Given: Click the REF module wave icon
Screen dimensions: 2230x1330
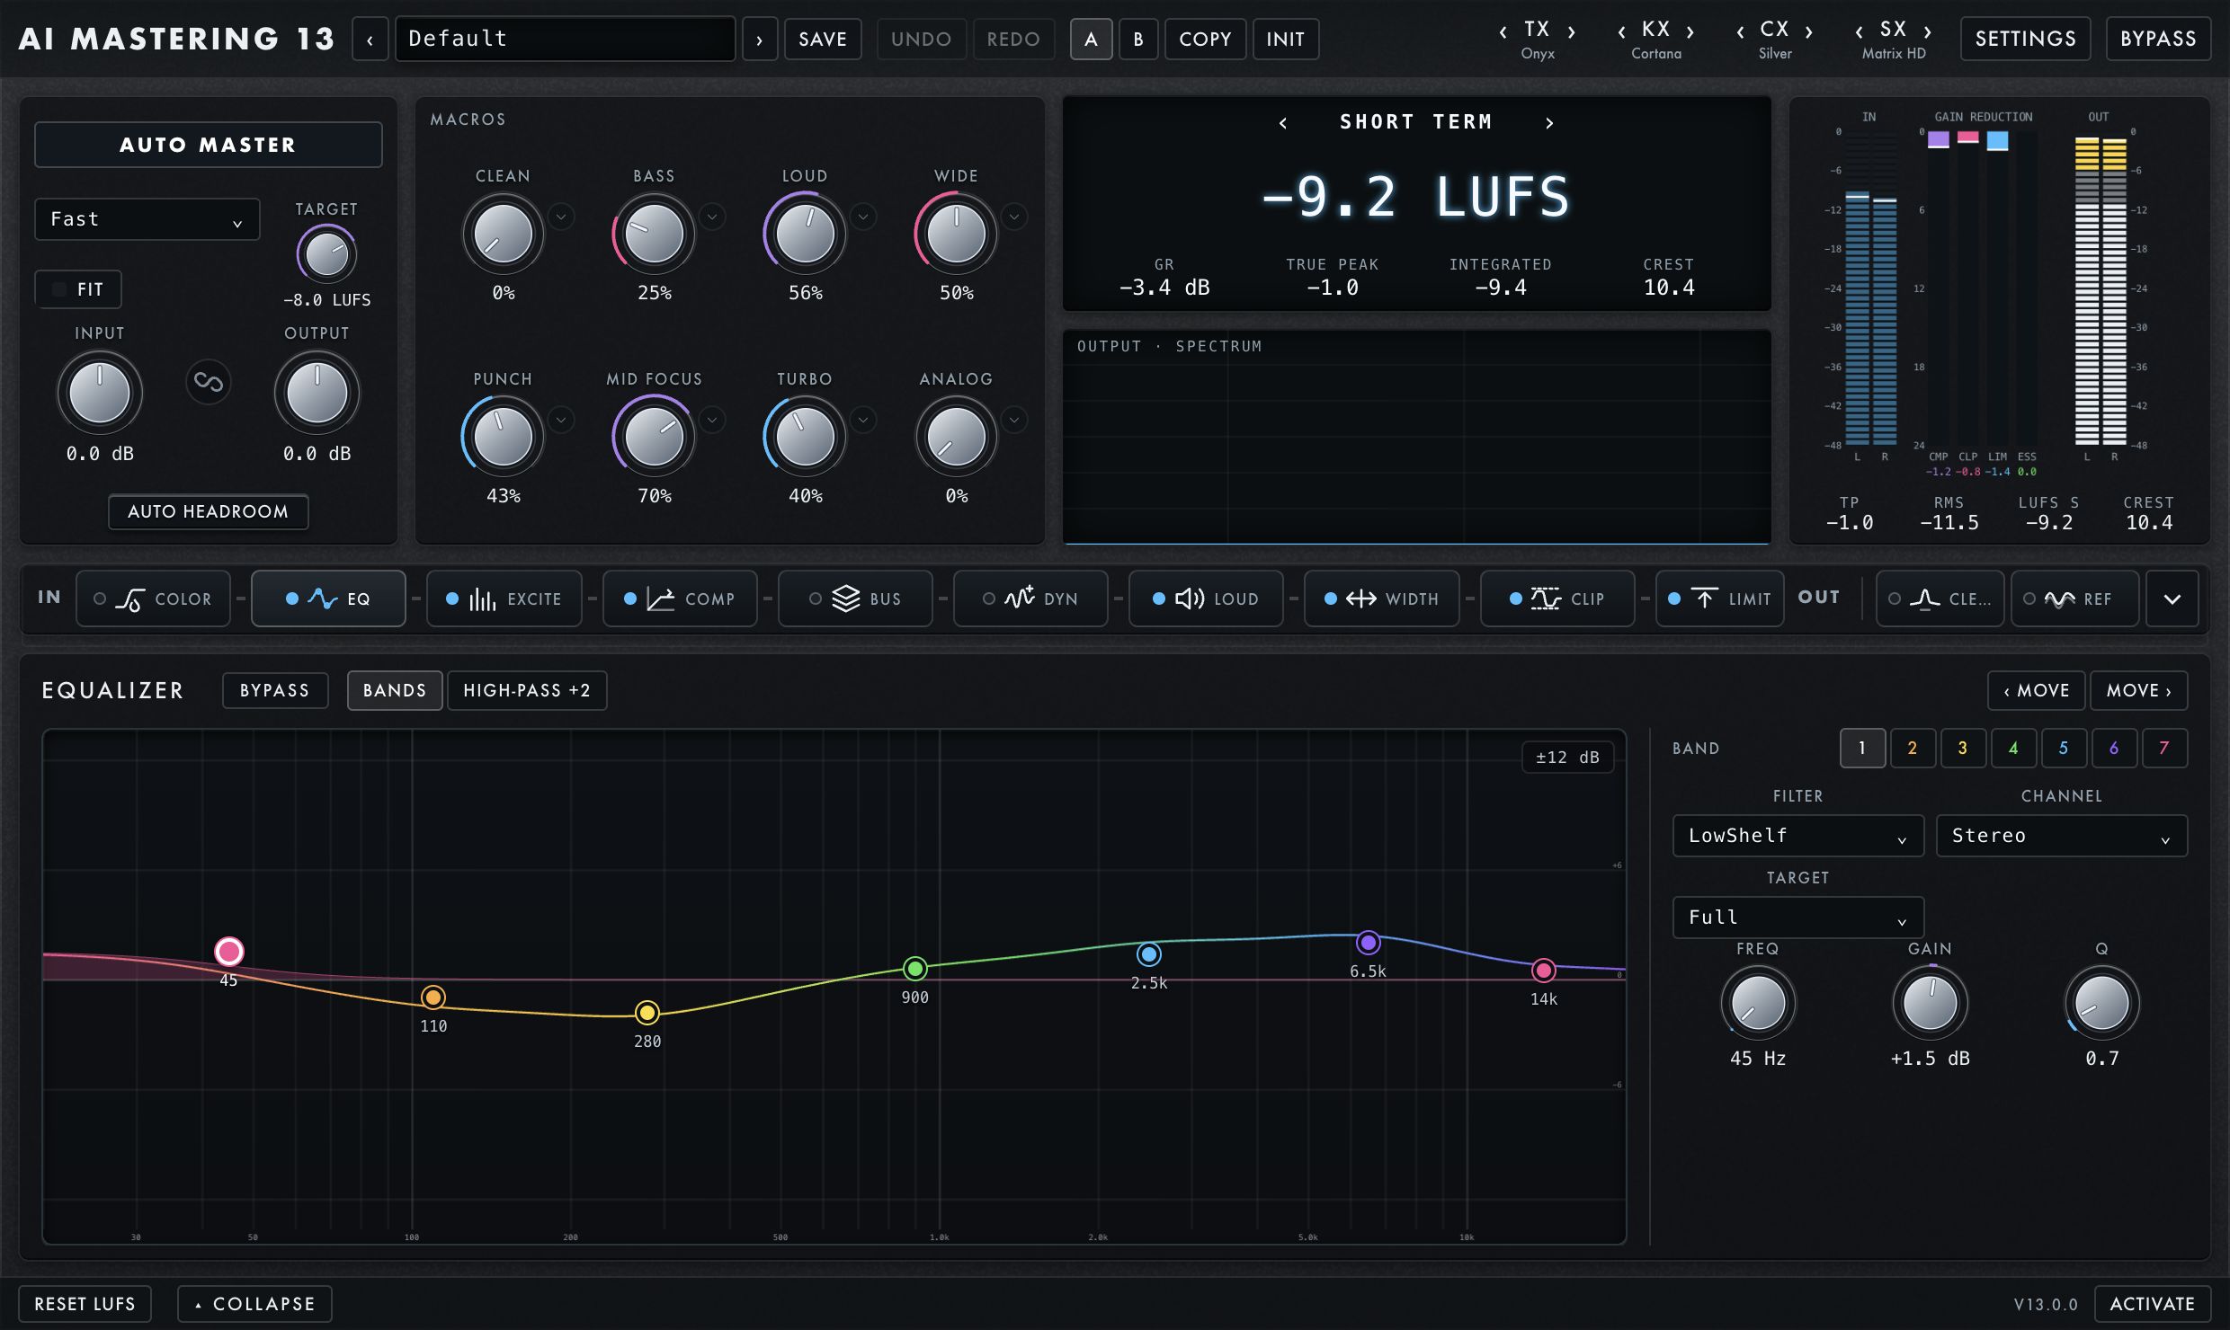Looking at the screenshot, I should click(x=2060, y=598).
